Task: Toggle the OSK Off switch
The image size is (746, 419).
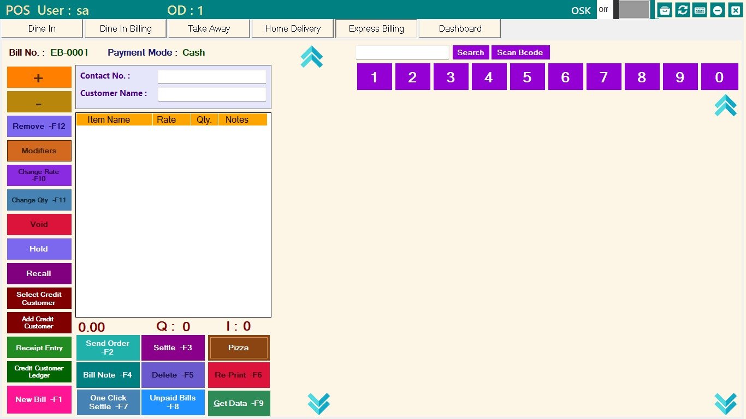Action: [x=604, y=10]
